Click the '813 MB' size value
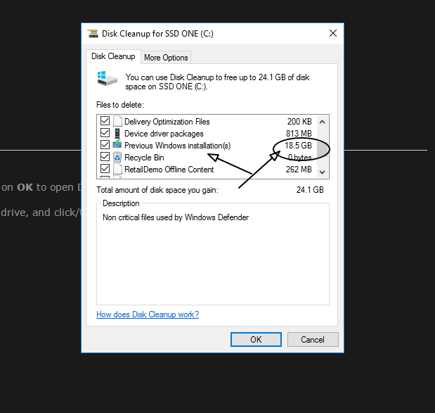 (299, 134)
